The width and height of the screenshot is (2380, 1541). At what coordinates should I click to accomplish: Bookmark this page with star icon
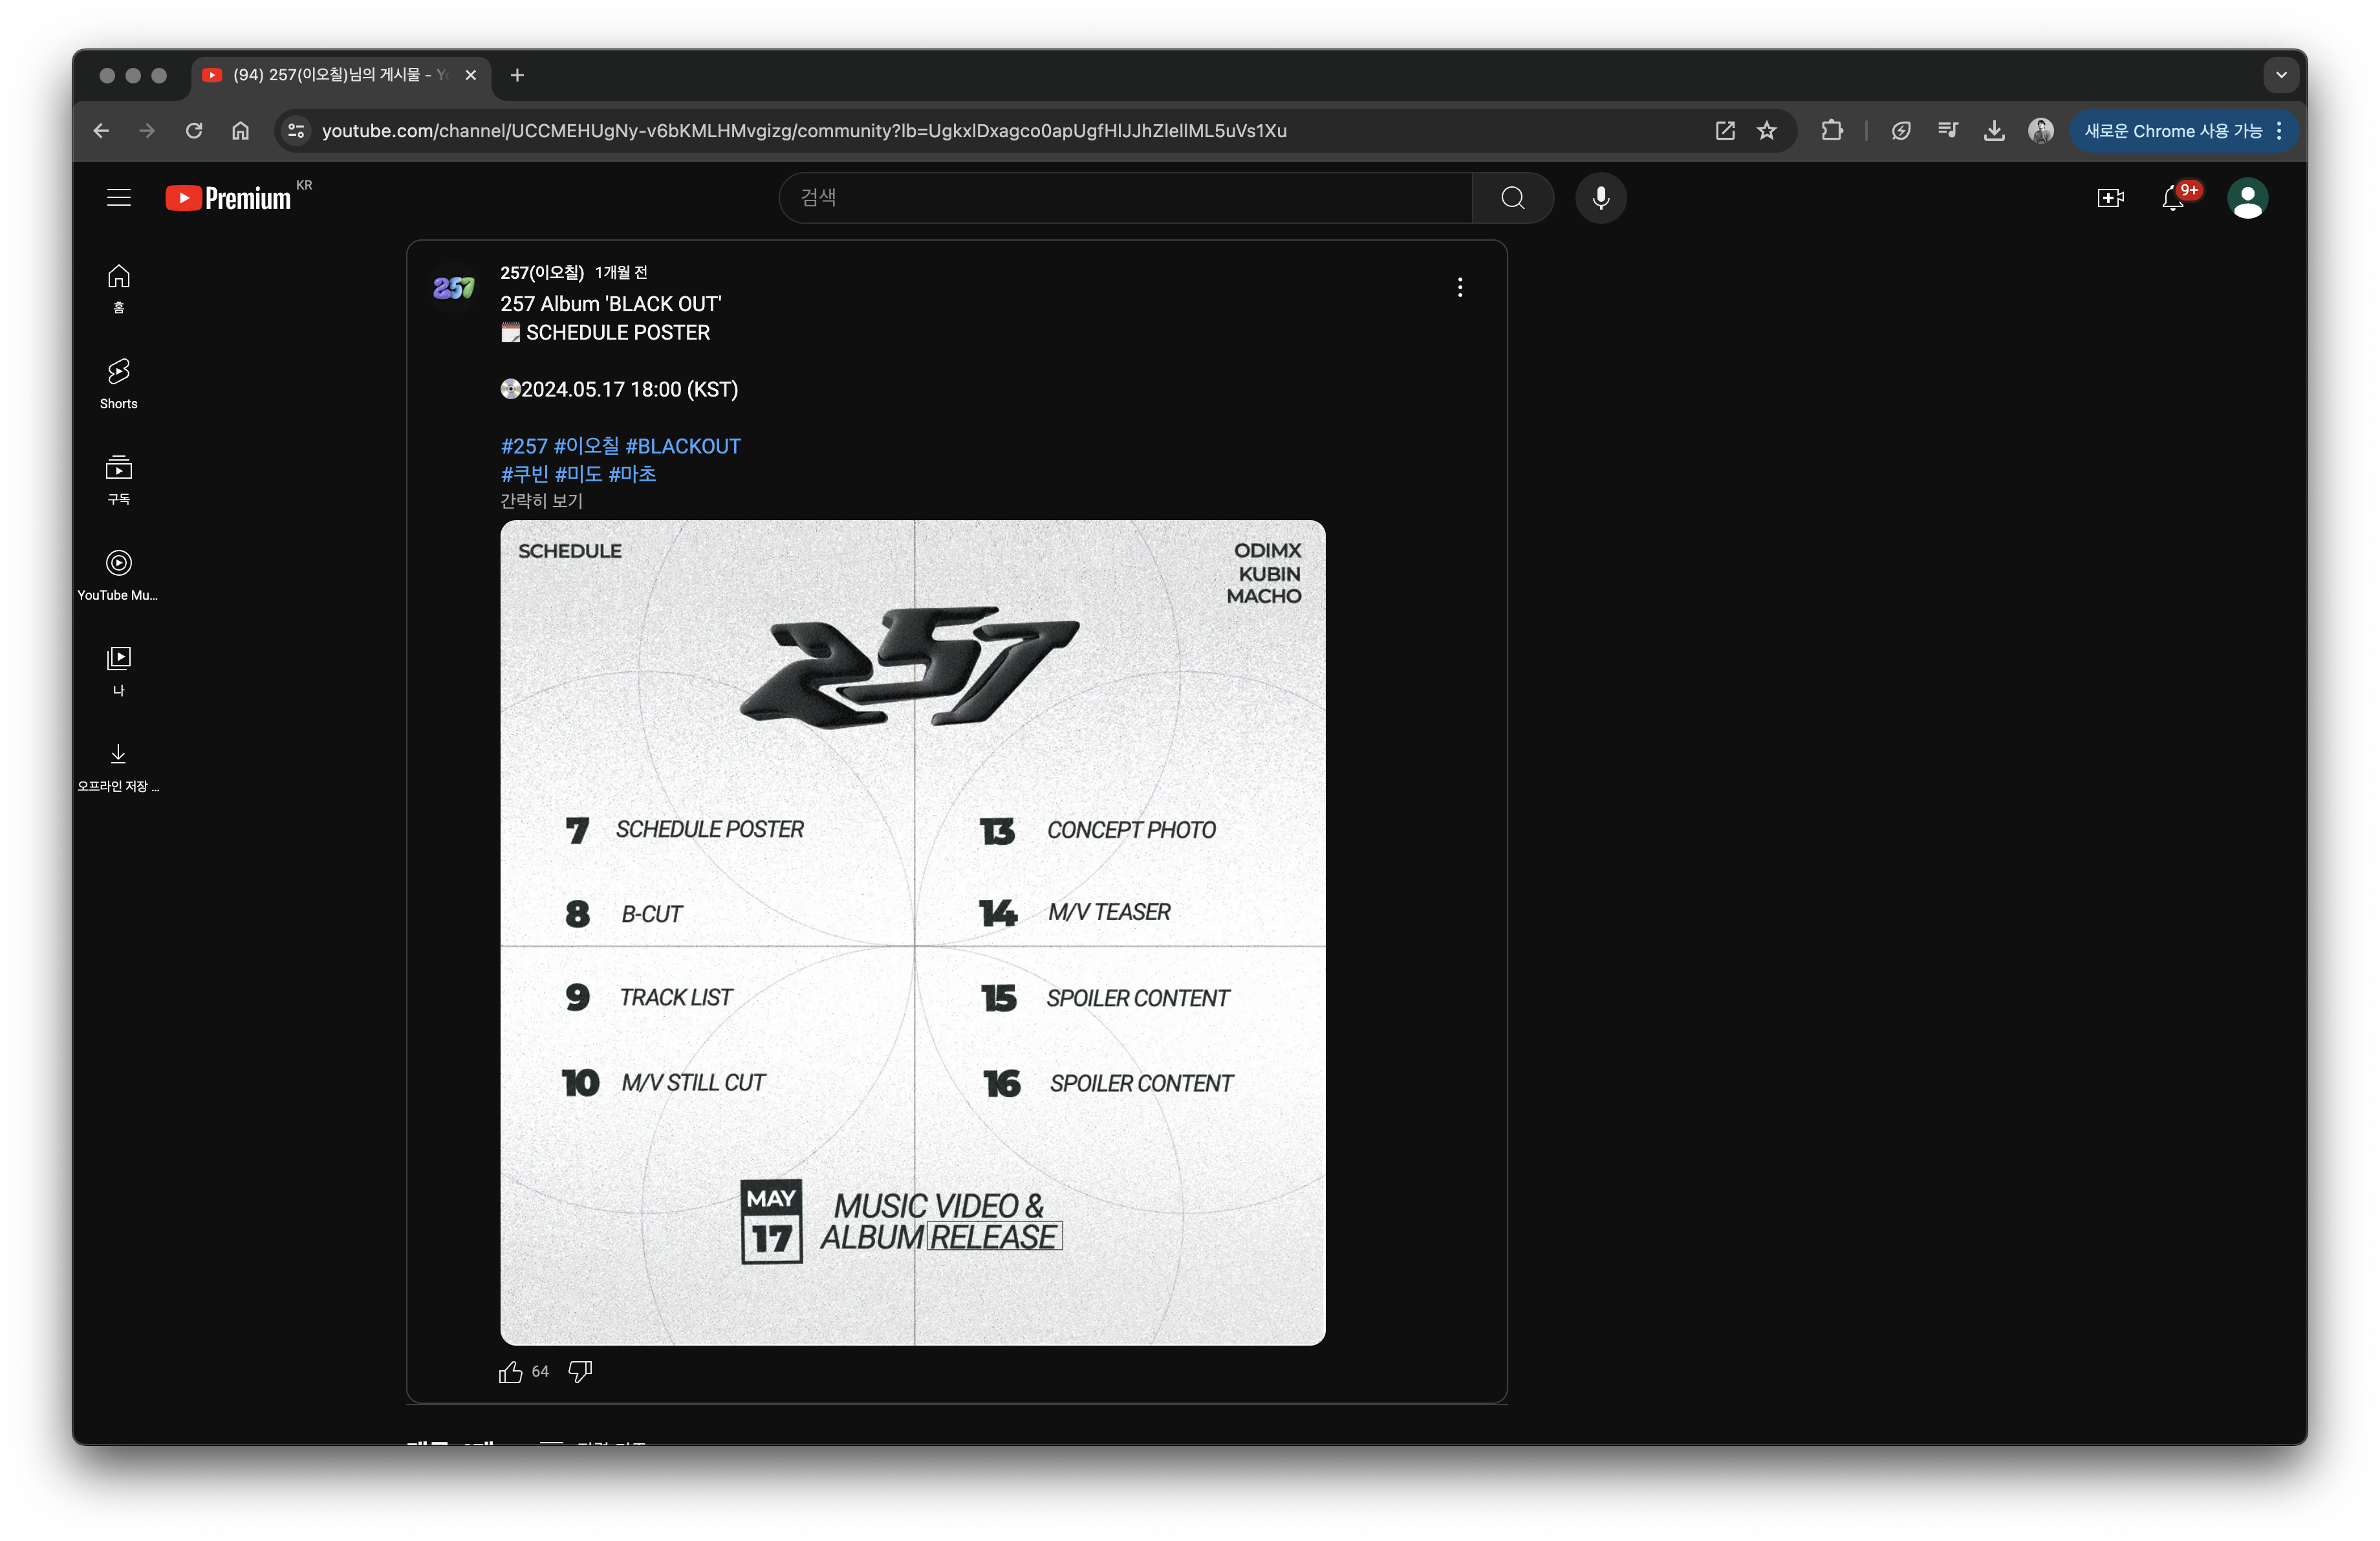point(1767,131)
